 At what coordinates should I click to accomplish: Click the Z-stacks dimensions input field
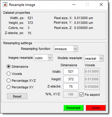[x=71, y=87]
